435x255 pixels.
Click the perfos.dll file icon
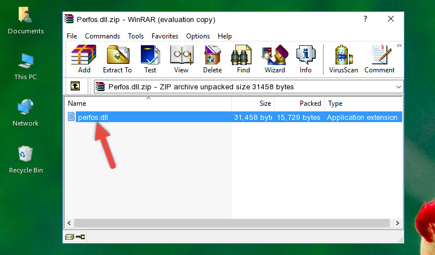71,116
